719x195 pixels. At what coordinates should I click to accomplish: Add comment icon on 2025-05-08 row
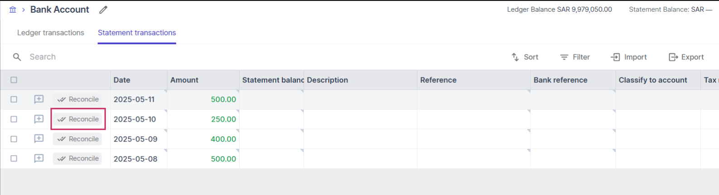coord(39,158)
